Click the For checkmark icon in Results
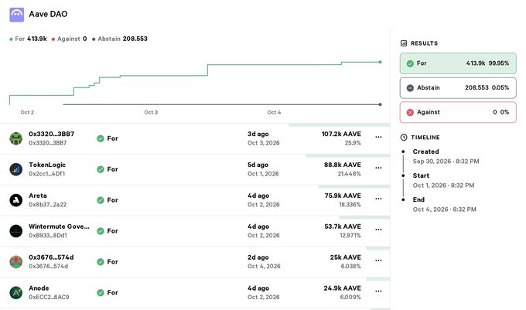This screenshot has width=526, height=310. click(410, 63)
